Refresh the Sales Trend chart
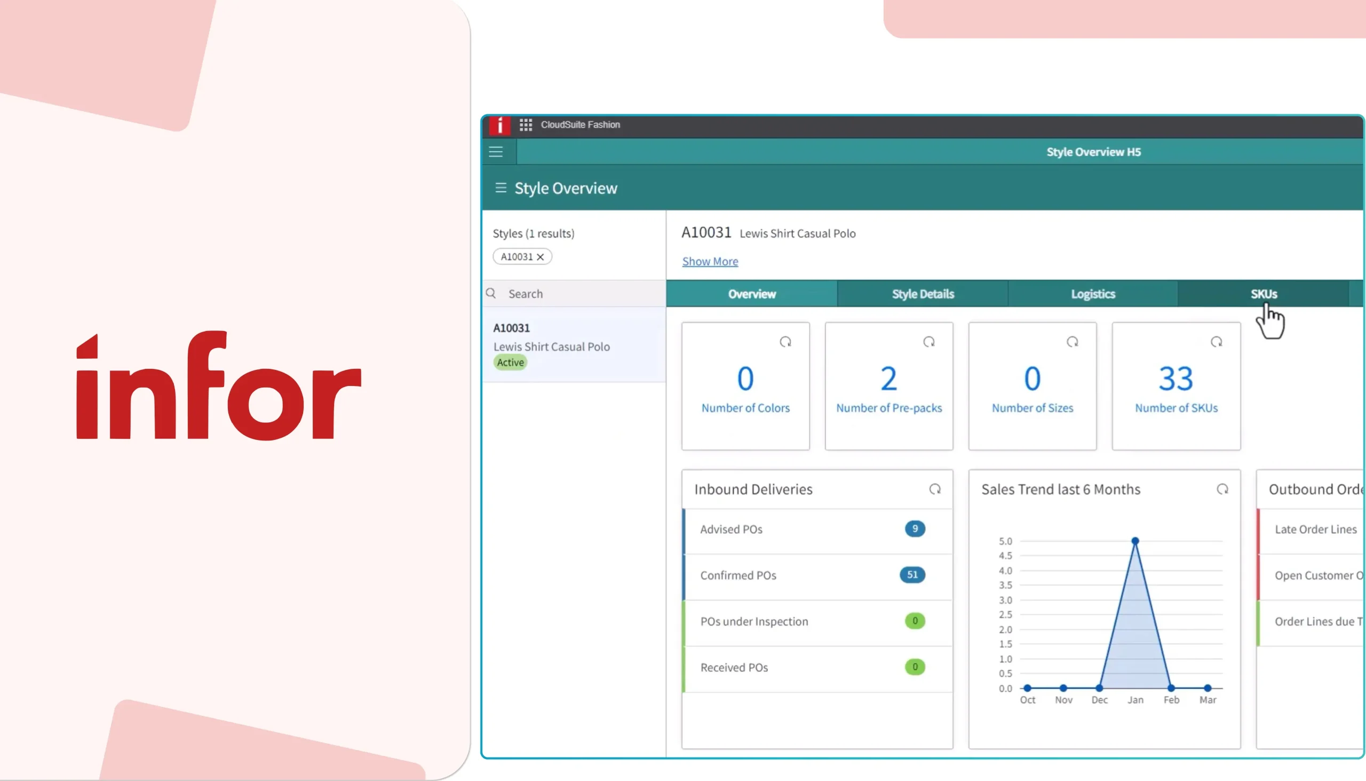 pos(1224,488)
